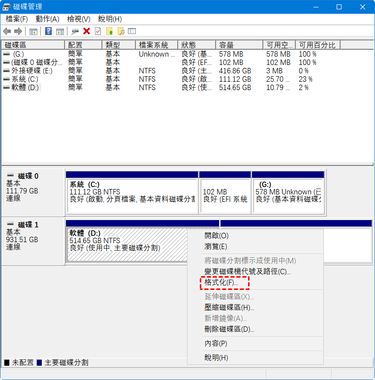Click the Back arrow toolbar icon

pos(7,32)
